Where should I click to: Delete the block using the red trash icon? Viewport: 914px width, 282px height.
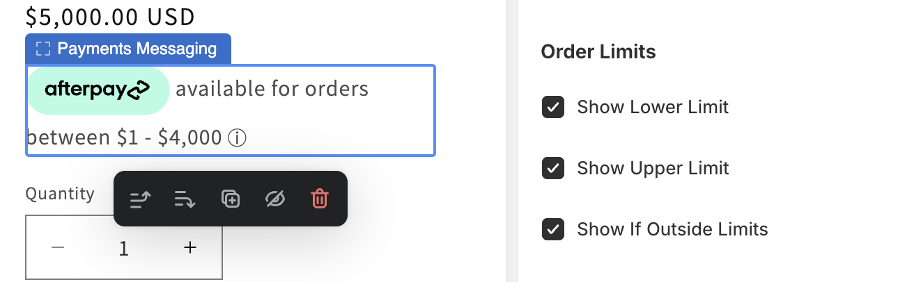coord(319,199)
